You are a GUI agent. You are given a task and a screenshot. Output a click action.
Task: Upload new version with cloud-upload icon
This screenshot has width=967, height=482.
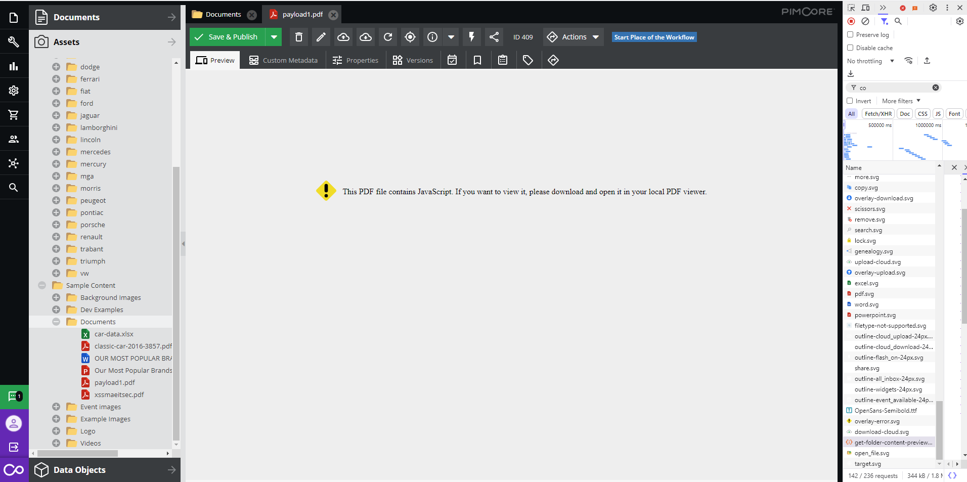click(x=343, y=37)
